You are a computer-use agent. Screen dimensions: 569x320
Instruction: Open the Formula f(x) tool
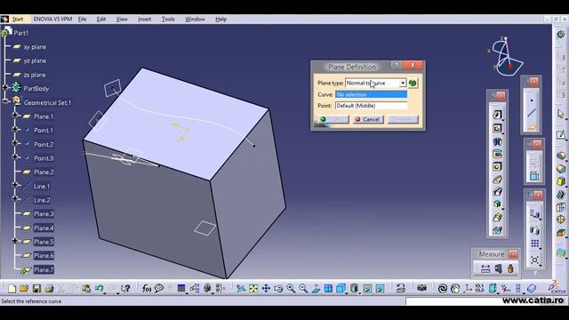coord(146,288)
